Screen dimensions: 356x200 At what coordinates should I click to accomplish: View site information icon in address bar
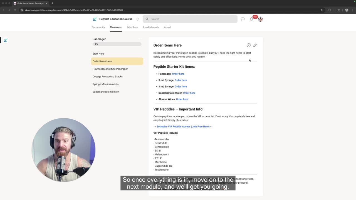point(22,10)
